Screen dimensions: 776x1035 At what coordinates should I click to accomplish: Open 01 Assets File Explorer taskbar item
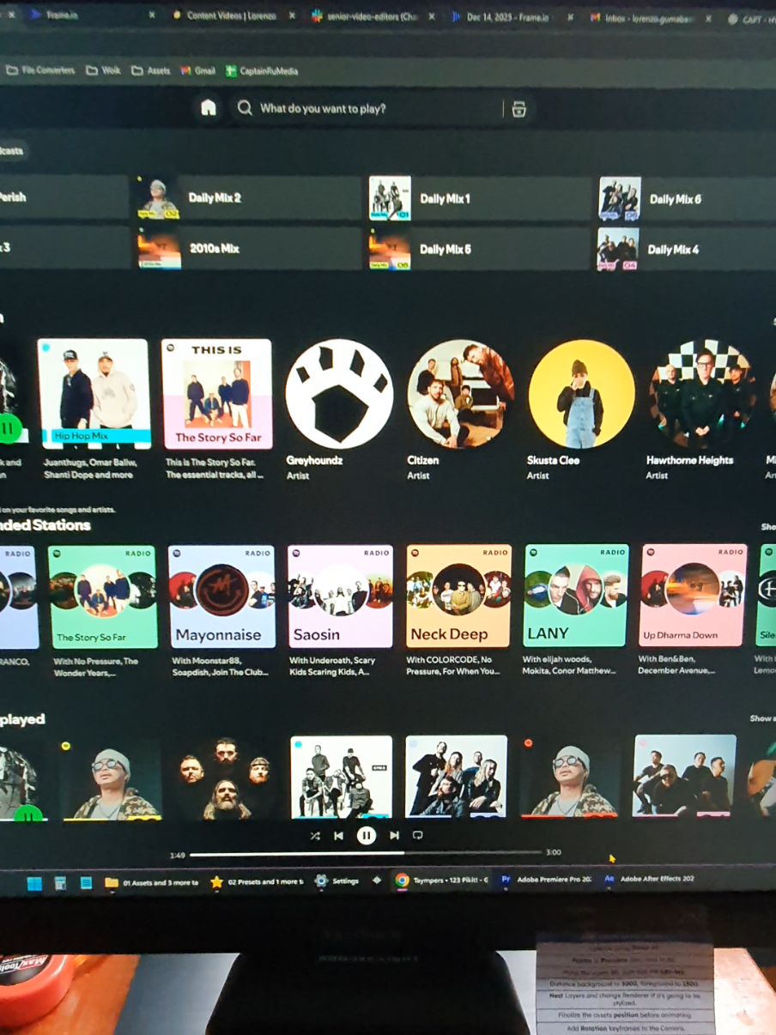point(151,882)
